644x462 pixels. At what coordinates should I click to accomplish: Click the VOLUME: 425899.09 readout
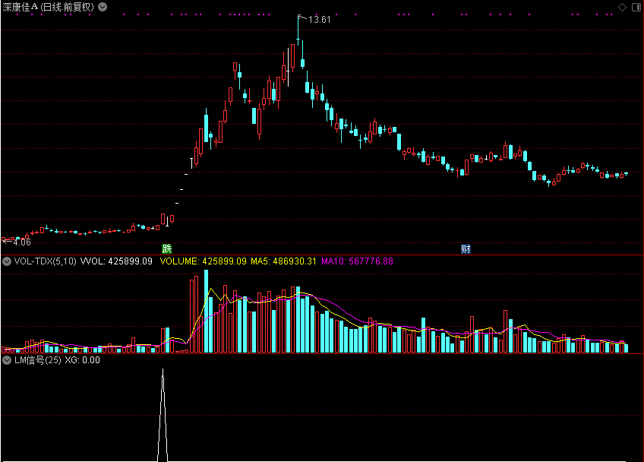coord(204,261)
